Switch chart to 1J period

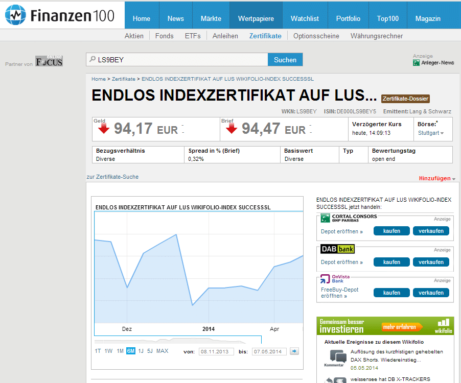tap(141, 351)
